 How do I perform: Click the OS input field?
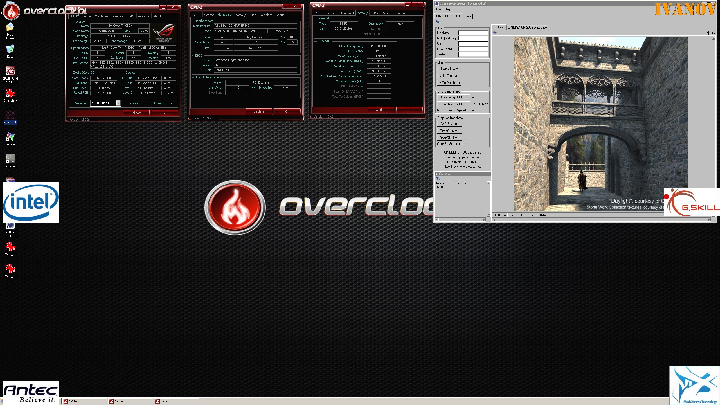coord(473,44)
